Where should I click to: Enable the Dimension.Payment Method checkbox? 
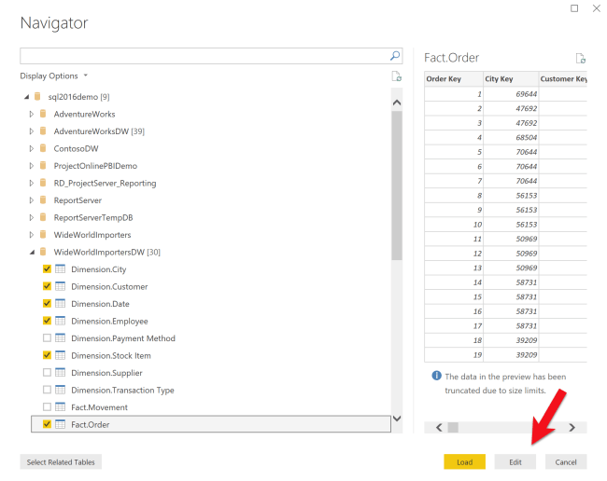tap(47, 338)
